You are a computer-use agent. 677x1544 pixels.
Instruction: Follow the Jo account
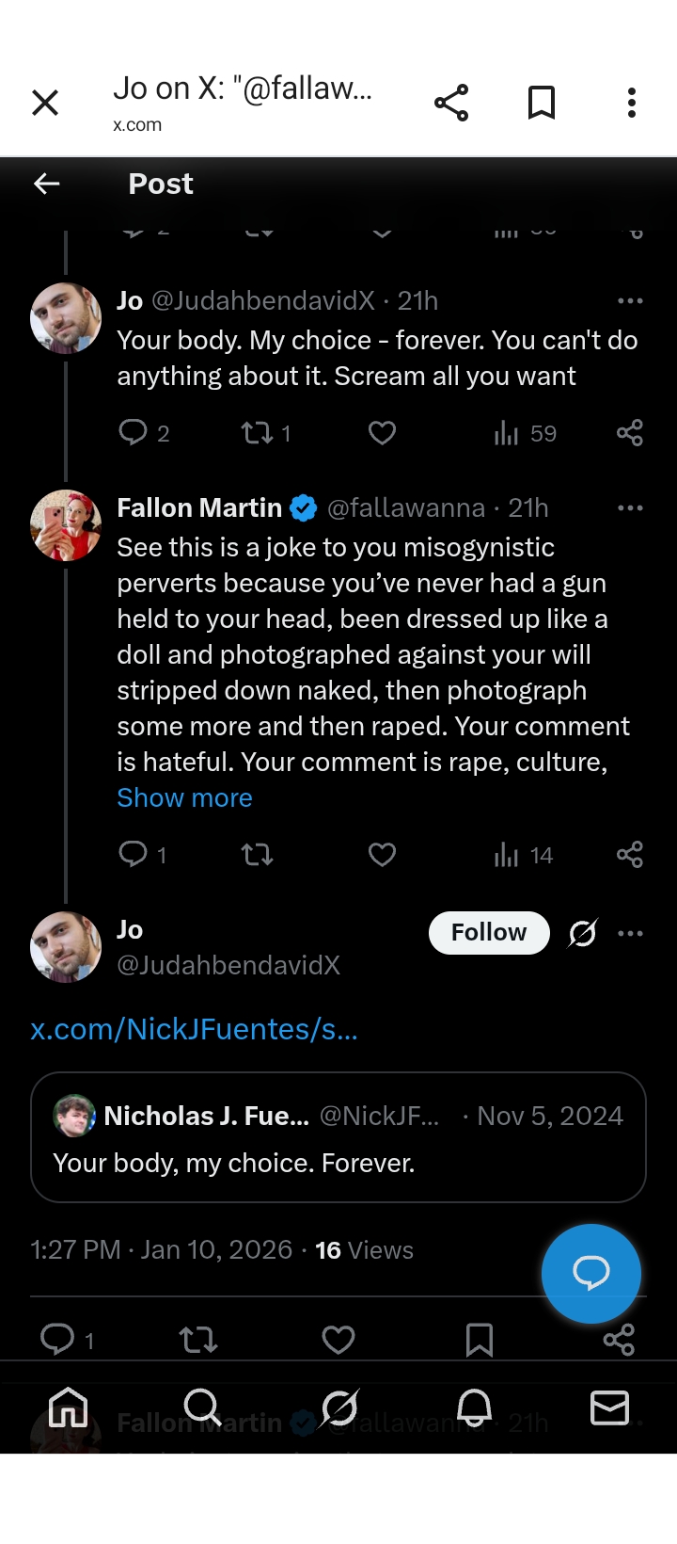click(489, 933)
